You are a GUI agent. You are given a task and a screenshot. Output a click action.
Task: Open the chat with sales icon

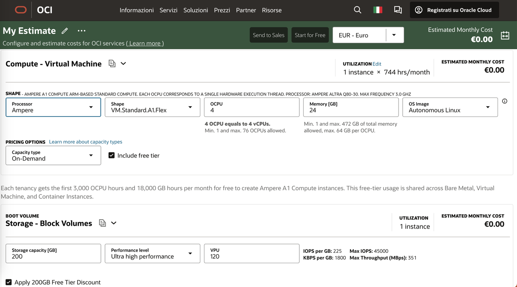click(398, 10)
